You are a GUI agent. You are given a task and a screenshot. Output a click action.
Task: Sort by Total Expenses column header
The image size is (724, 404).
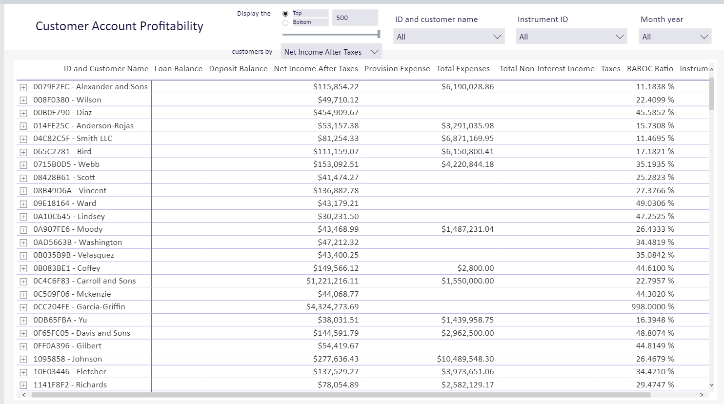tap(463, 69)
